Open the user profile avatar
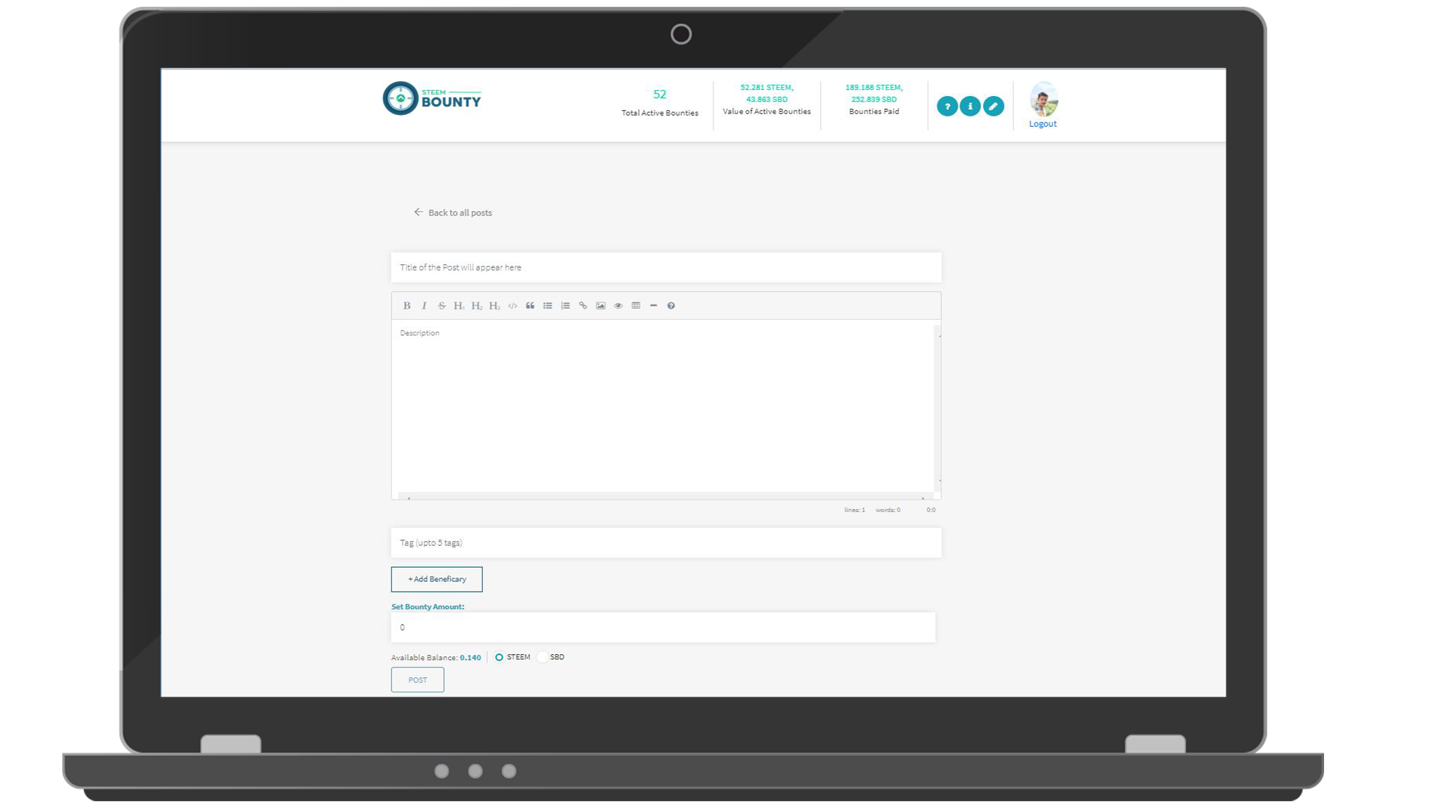1442x811 pixels. click(1043, 99)
